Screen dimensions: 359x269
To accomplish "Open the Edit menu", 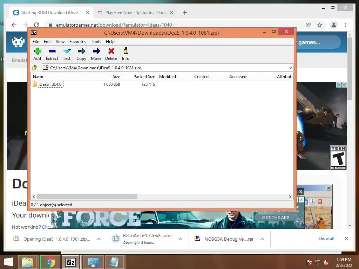I will [x=47, y=42].
